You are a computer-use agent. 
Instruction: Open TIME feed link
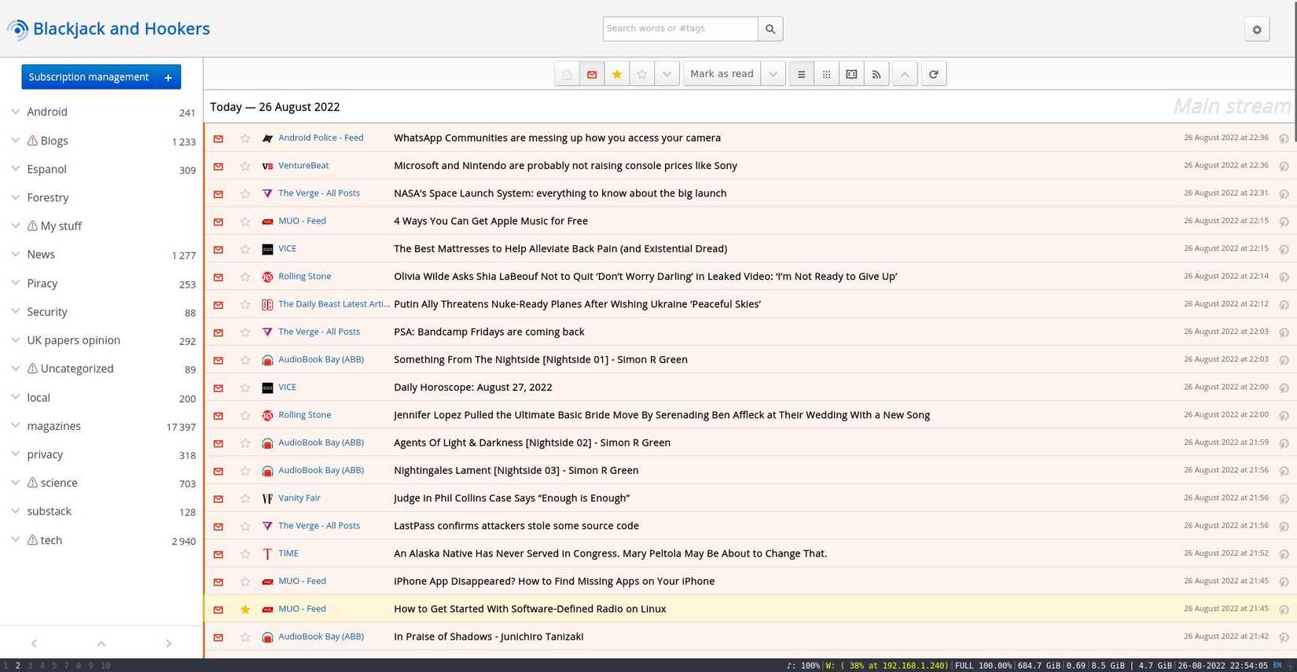[x=288, y=553]
